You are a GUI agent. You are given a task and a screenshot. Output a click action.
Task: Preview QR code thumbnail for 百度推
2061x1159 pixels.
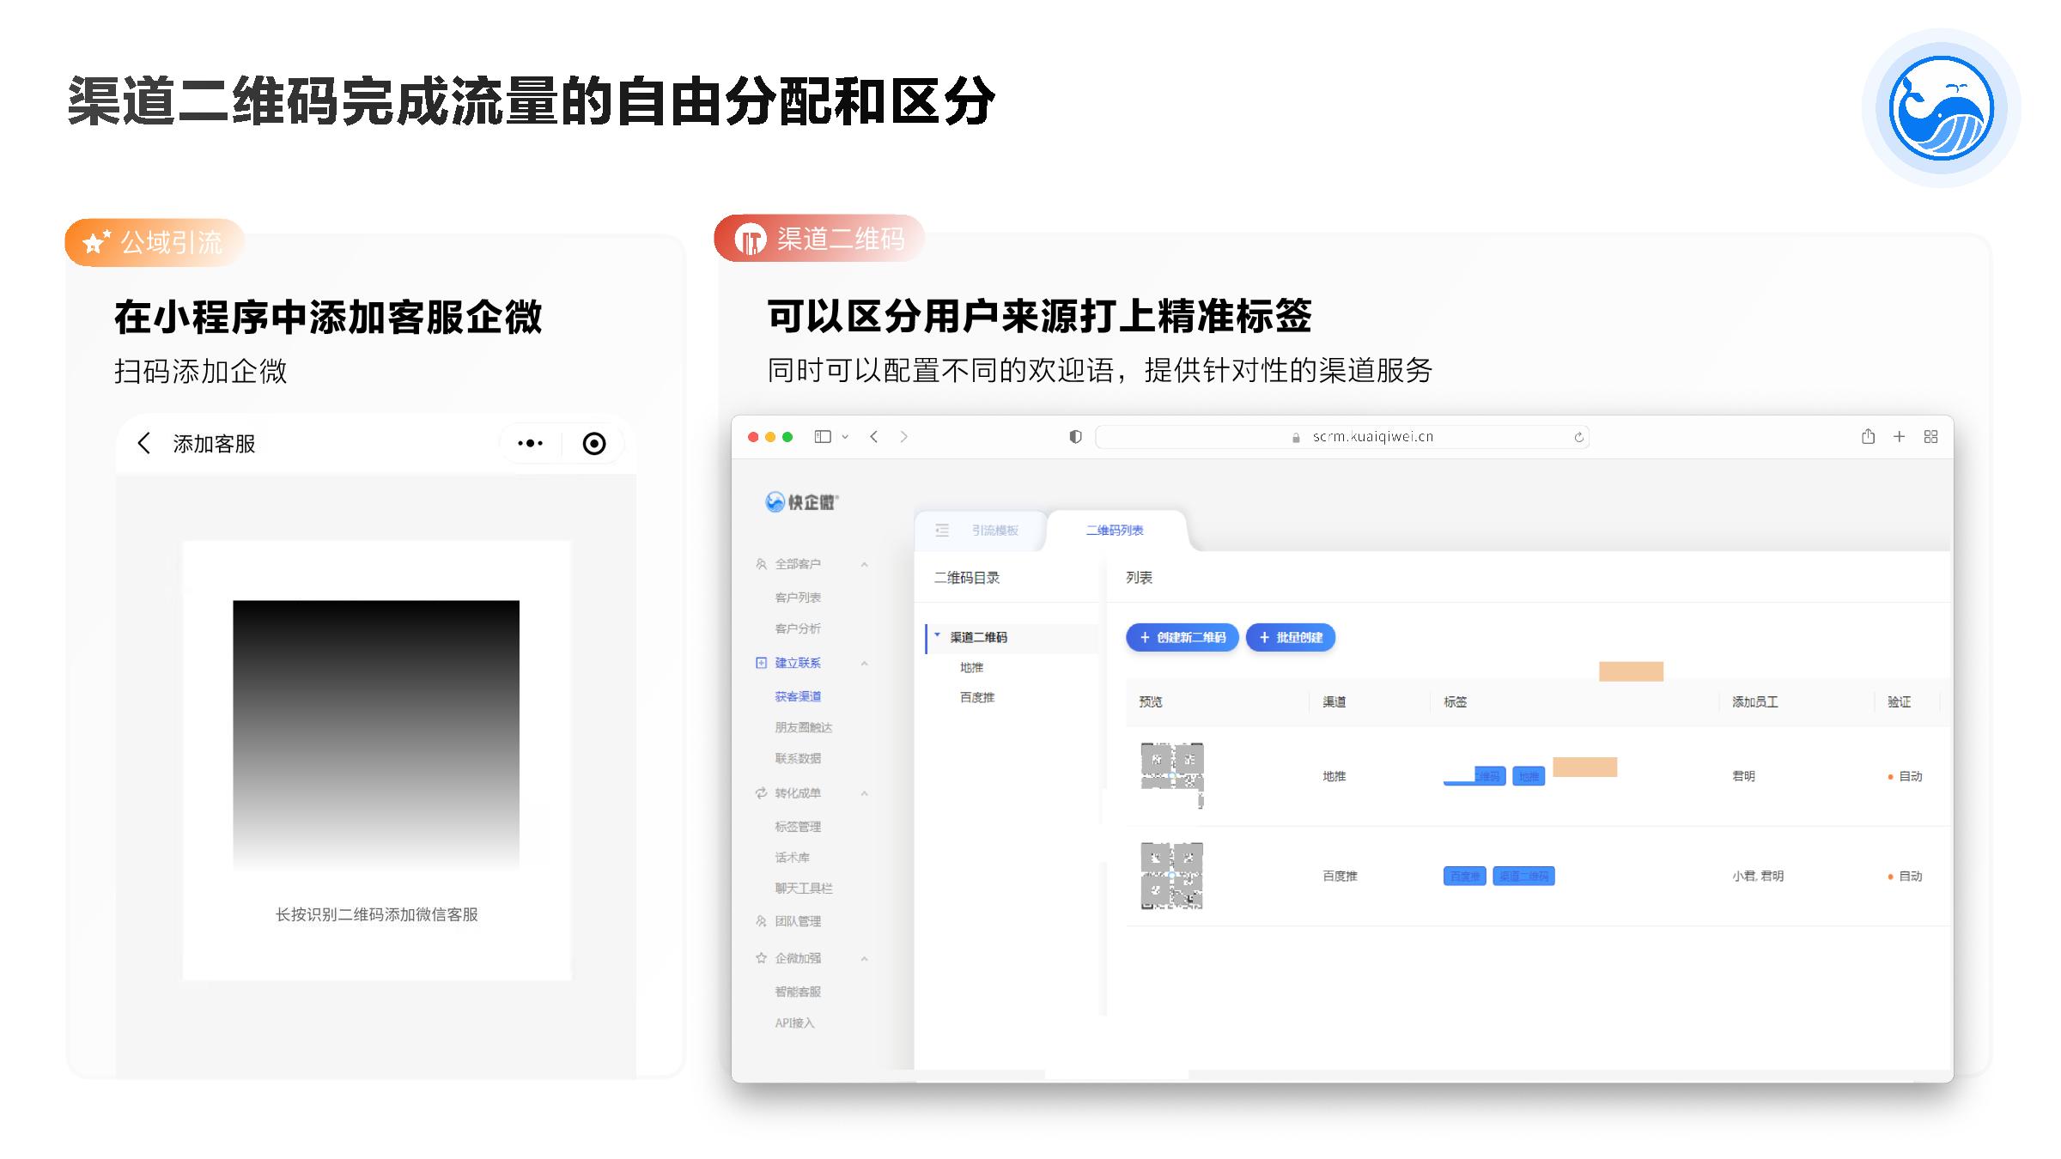(1172, 876)
